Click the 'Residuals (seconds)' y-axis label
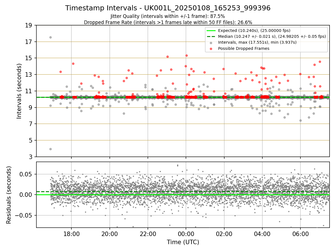This screenshot has height=252, width=336. click(x=9, y=195)
